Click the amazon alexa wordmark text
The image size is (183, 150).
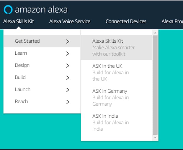point(41,10)
